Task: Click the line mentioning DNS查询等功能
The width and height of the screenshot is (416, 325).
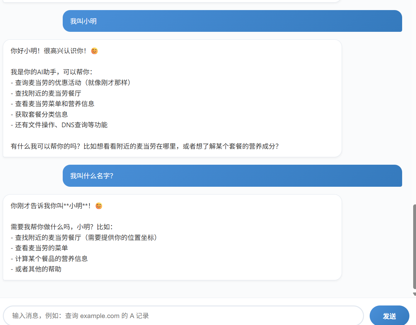Action: click(x=59, y=125)
